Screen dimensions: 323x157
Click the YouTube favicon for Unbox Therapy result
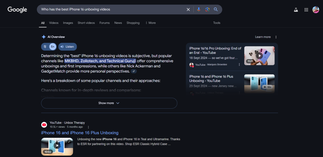[x=44, y=125]
